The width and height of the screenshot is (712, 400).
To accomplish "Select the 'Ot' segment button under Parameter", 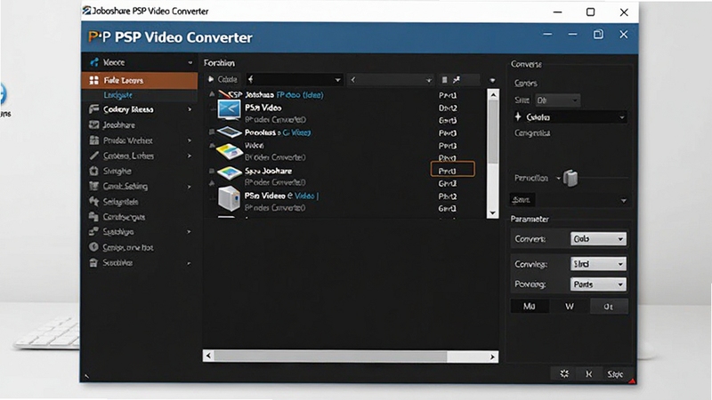I will [609, 307].
